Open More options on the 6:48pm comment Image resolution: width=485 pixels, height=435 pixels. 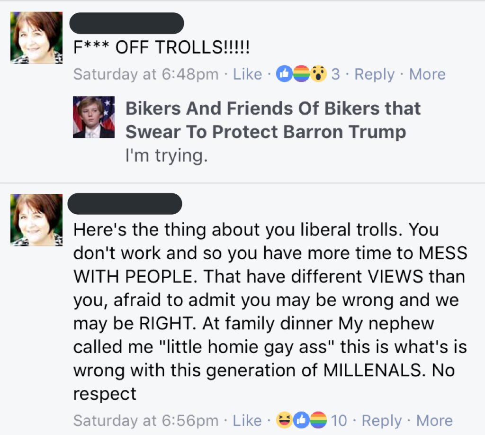[x=428, y=74]
